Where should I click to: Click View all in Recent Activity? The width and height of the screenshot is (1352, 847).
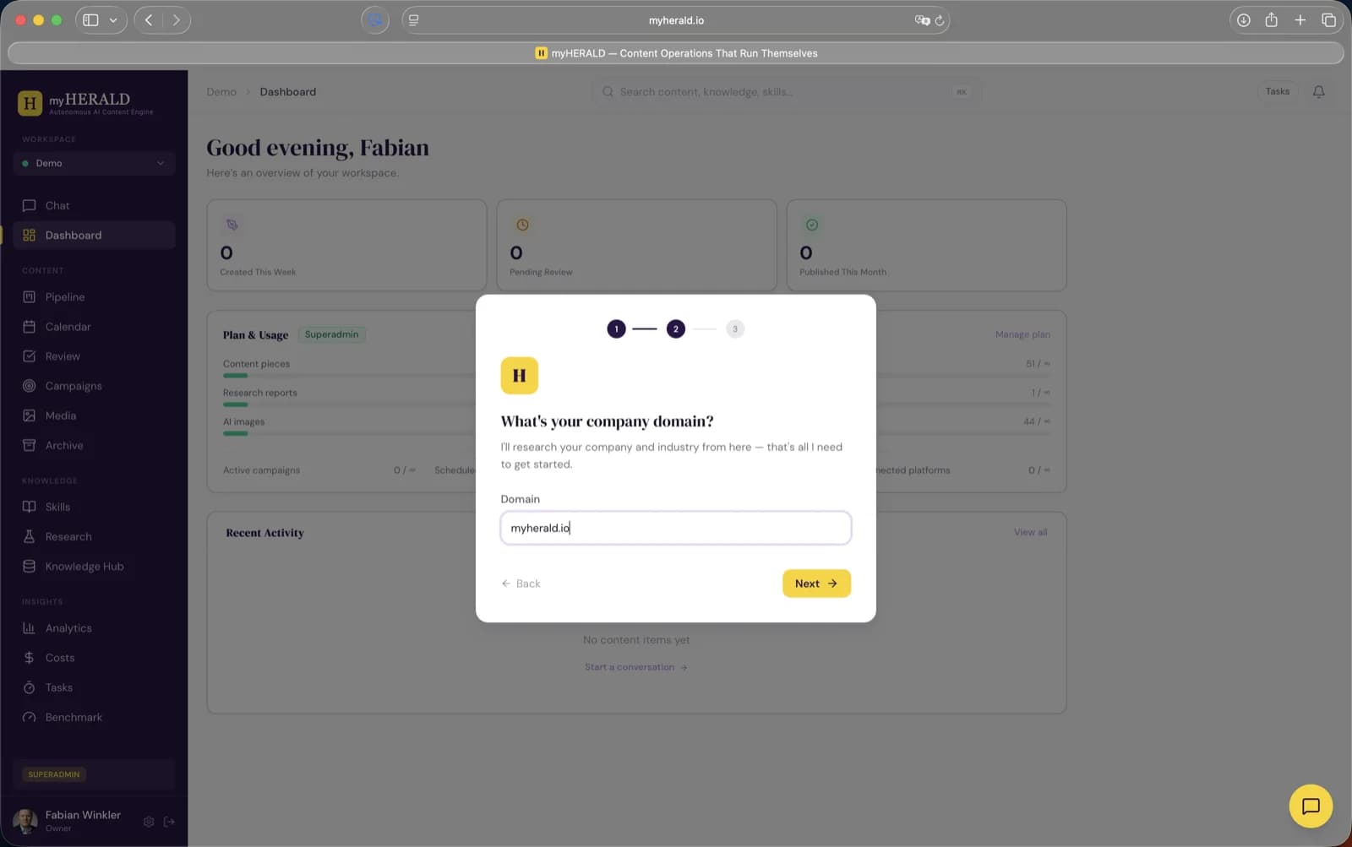click(x=1031, y=532)
